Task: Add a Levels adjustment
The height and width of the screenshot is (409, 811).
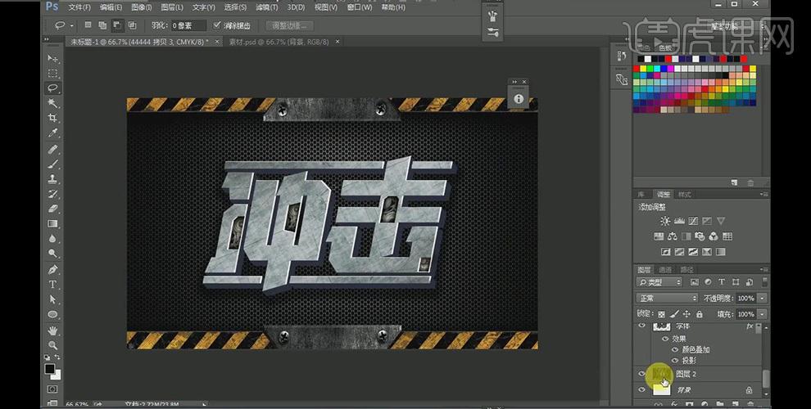Action: pyautogui.click(x=679, y=221)
